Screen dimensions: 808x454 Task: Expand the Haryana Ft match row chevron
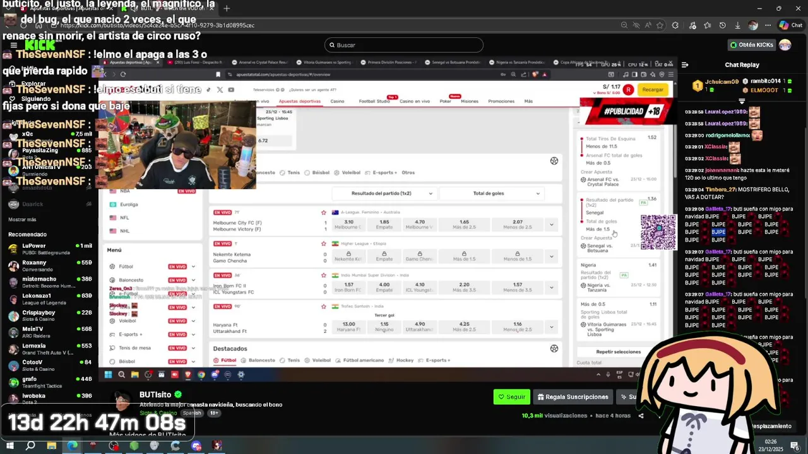[551, 327]
